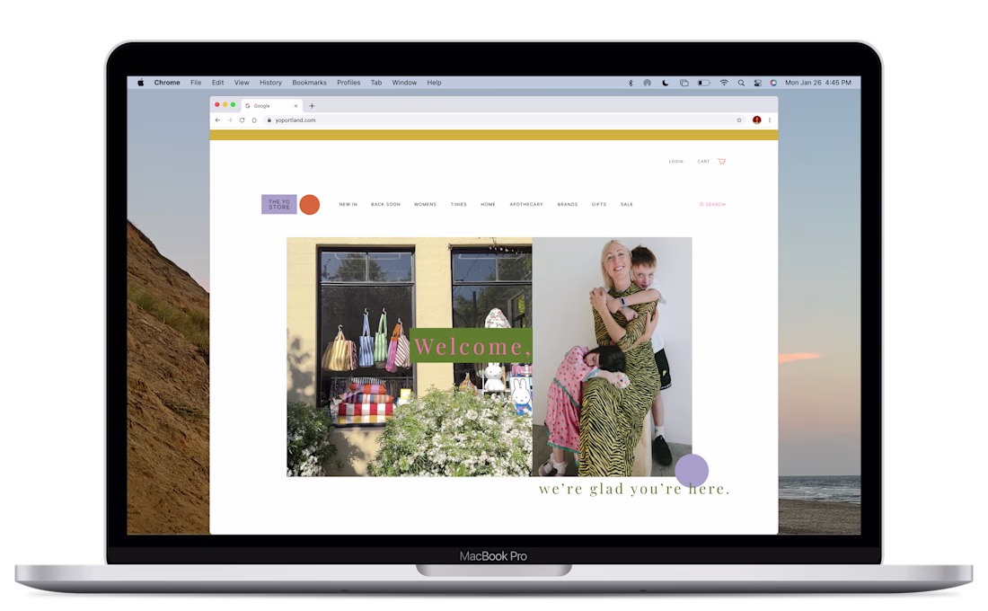The height and width of the screenshot is (611, 988).
Task: Go to the NEW IN section
Action: click(348, 204)
